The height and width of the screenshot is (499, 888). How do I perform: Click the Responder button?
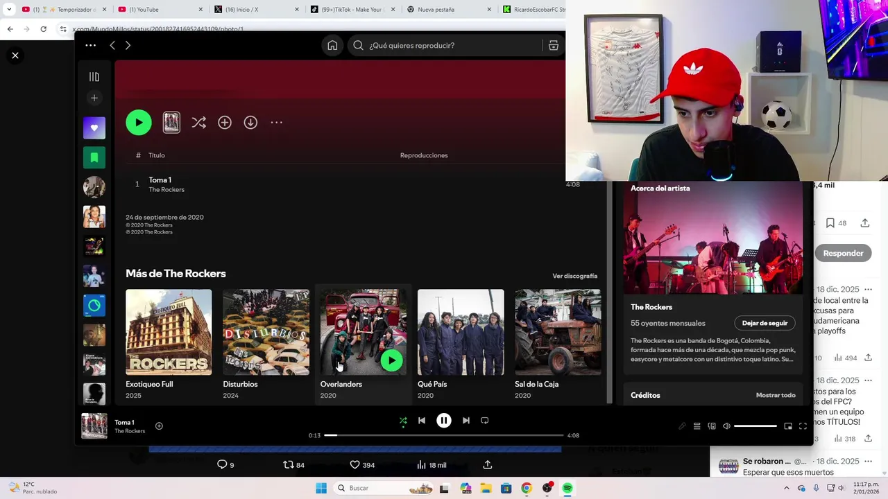coord(843,253)
